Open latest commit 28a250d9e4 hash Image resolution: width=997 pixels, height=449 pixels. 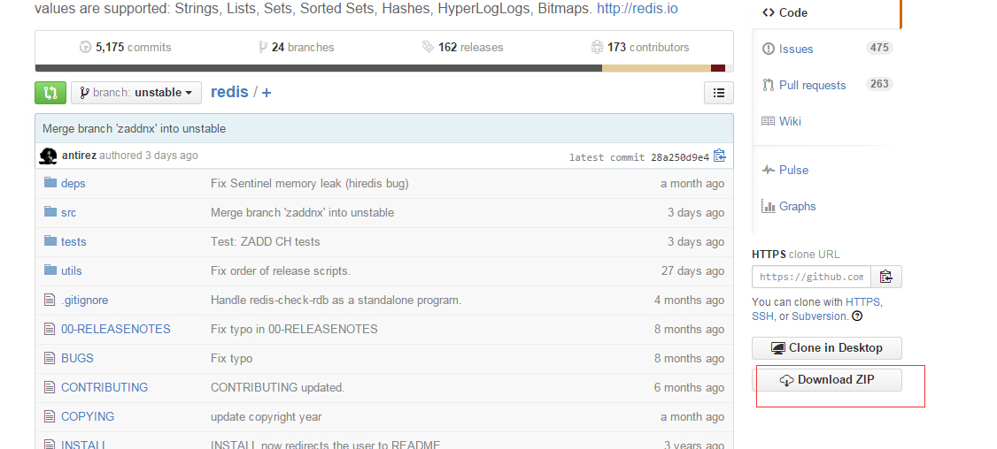[680, 157]
